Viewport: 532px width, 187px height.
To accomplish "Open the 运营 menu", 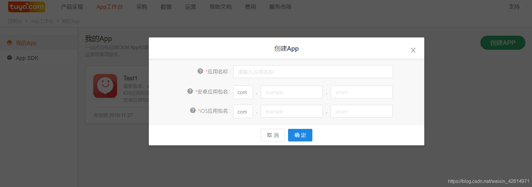I will [x=191, y=7].
